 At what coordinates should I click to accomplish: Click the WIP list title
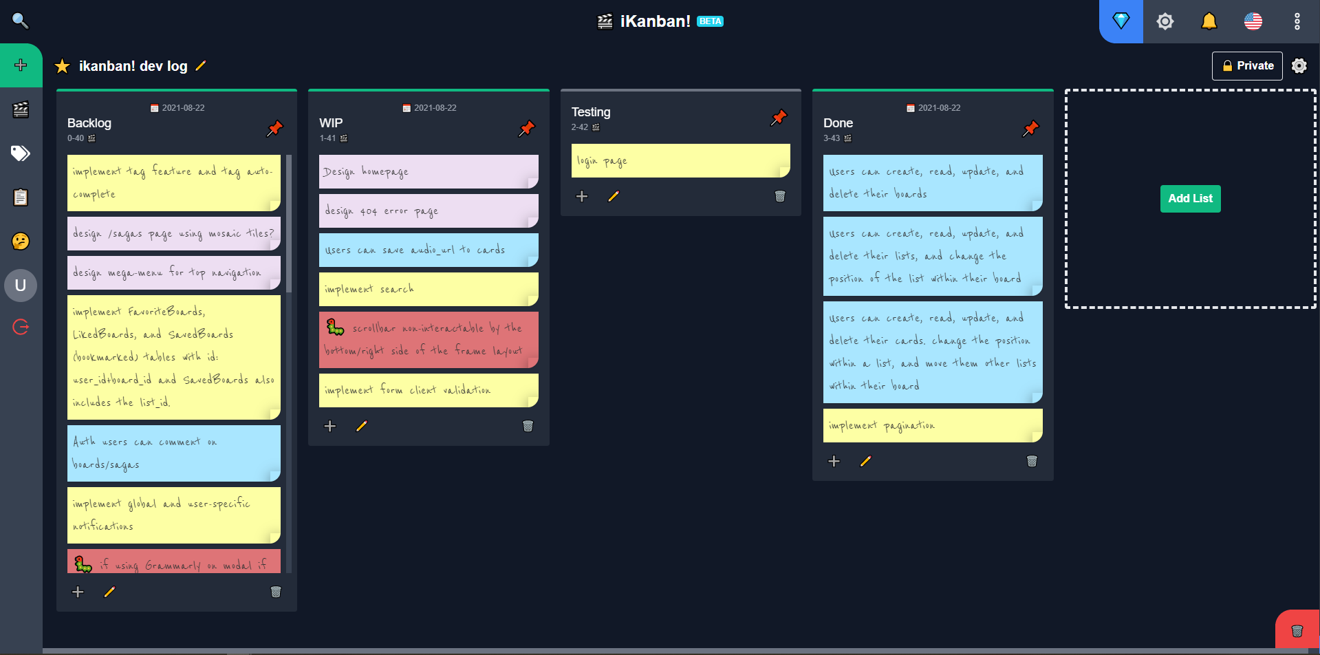pyautogui.click(x=331, y=123)
